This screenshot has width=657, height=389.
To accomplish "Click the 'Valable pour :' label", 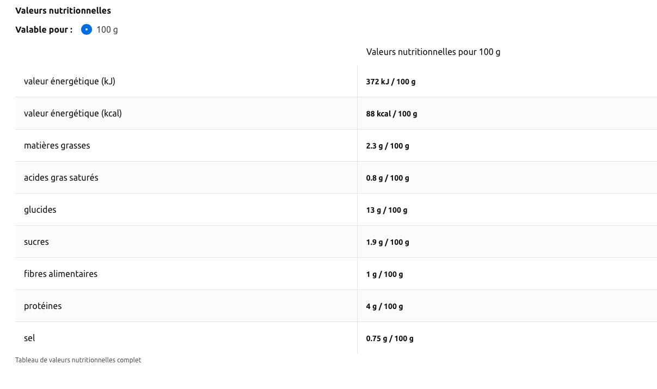I will pyautogui.click(x=44, y=29).
